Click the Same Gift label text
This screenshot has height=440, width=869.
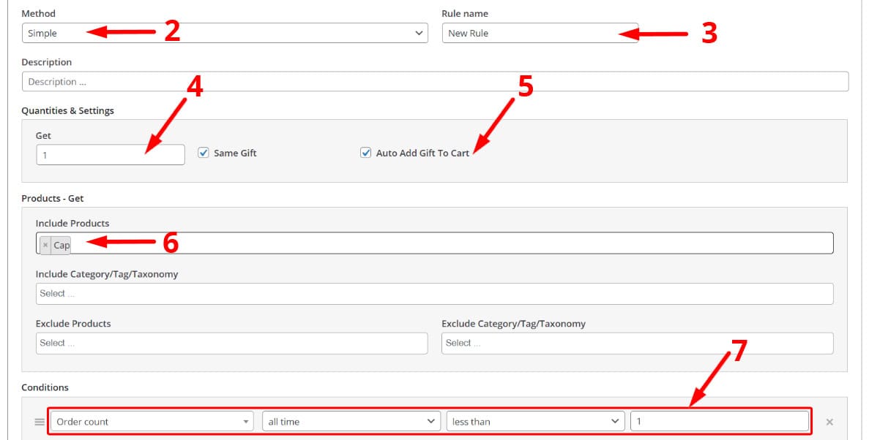click(235, 153)
